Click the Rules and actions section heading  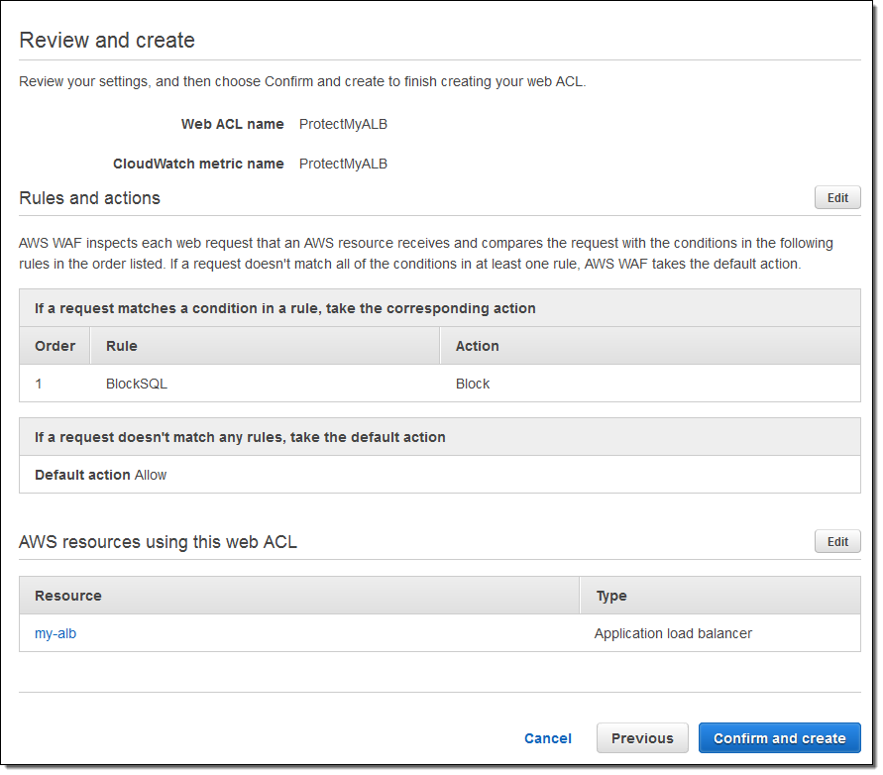(x=89, y=198)
